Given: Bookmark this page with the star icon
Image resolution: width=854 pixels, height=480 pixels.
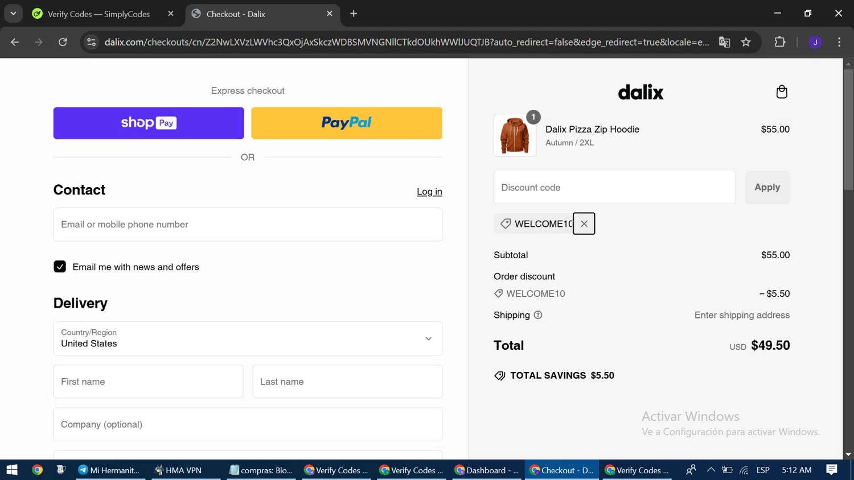Looking at the screenshot, I should (746, 42).
